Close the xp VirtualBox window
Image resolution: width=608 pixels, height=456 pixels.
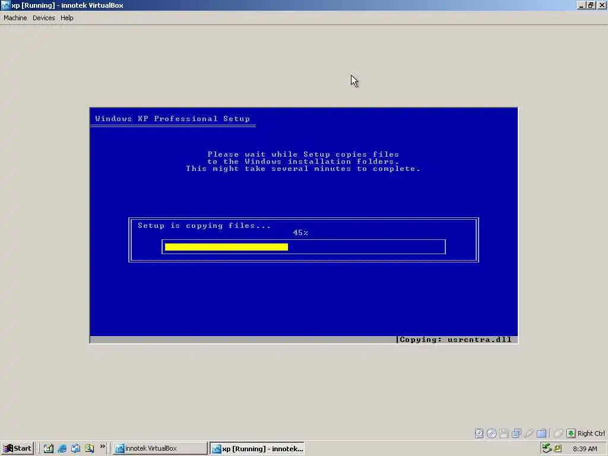[602, 5]
